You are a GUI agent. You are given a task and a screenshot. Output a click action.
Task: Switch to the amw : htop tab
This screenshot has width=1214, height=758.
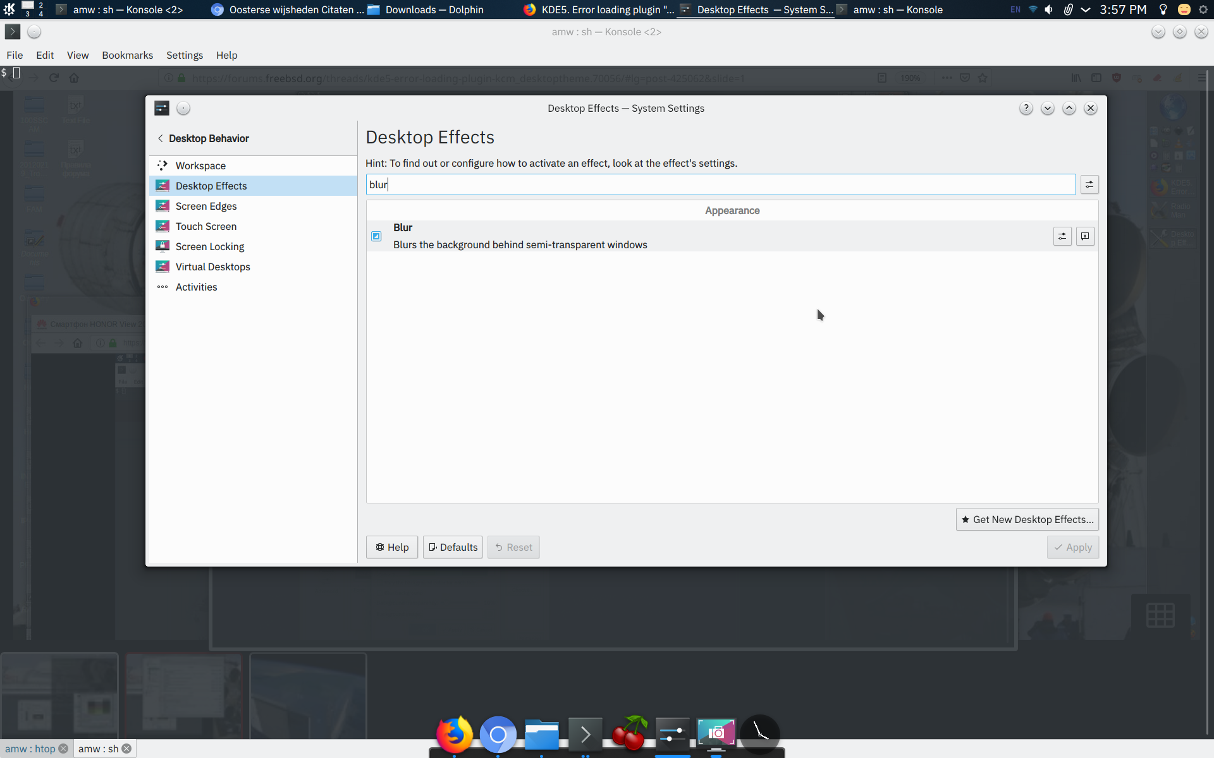tap(30, 749)
